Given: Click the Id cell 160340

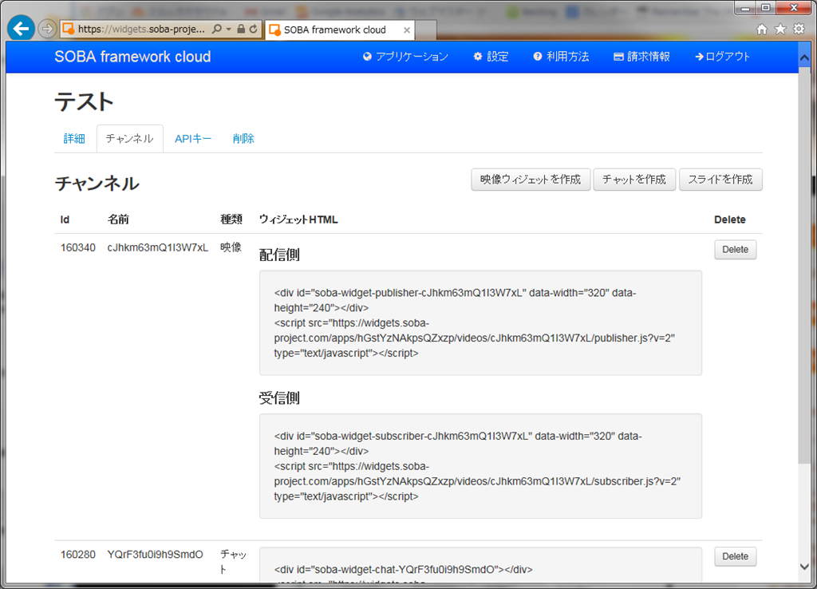Looking at the screenshot, I should (77, 247).
